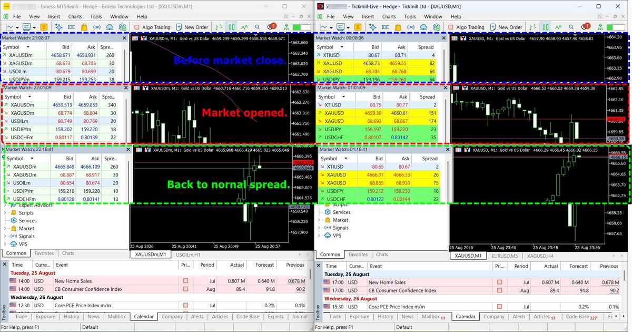
Task: Click the search magnifier in Exness toolbar
Action: 258,27
